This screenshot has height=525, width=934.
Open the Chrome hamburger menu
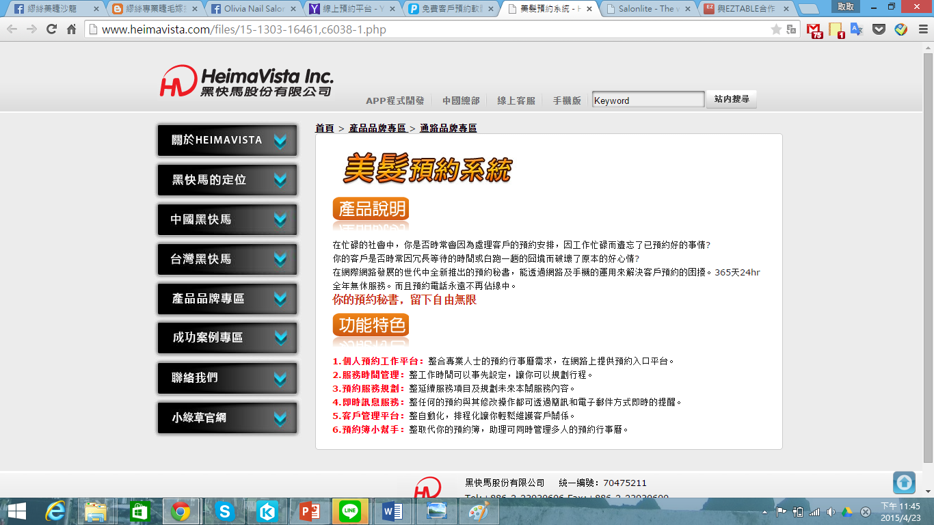click(922, 29)
